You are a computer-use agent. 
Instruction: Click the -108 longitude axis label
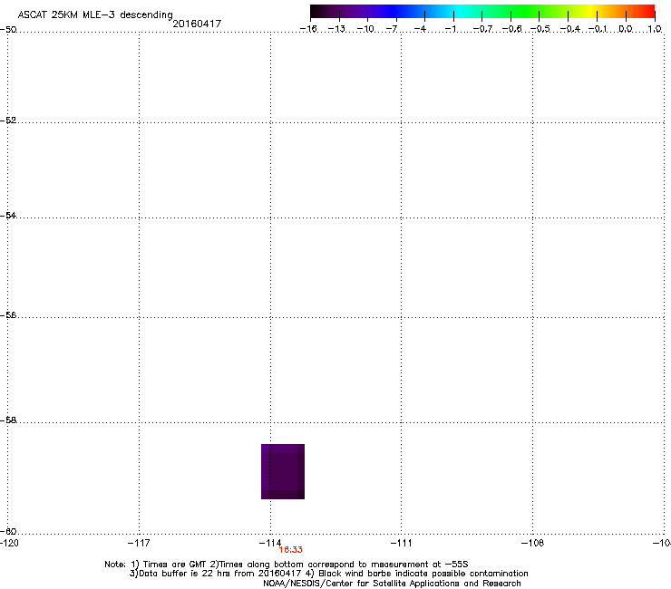tap(532, 543)
